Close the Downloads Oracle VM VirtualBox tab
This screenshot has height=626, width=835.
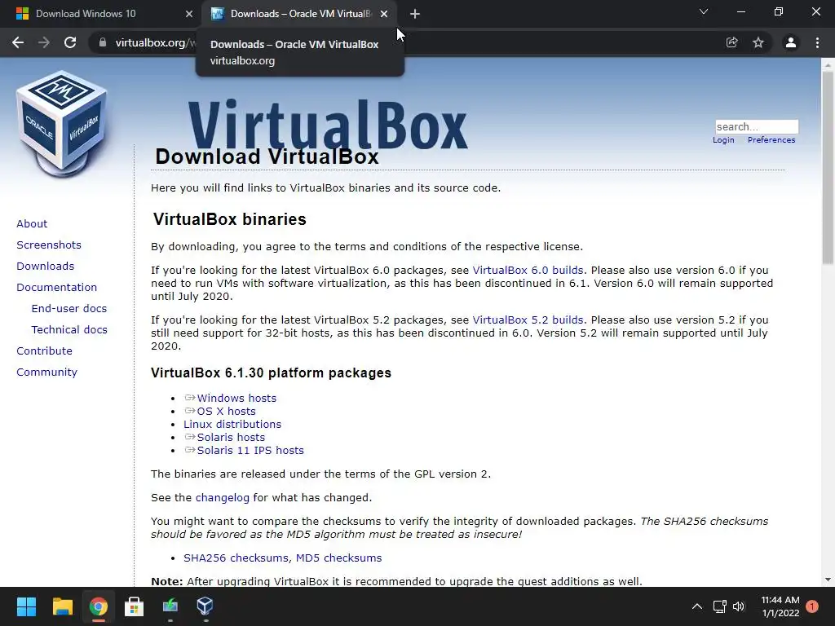(x=384, y=14)
